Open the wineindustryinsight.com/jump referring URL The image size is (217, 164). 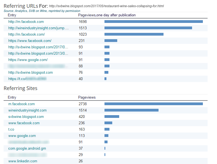(39, 28)
